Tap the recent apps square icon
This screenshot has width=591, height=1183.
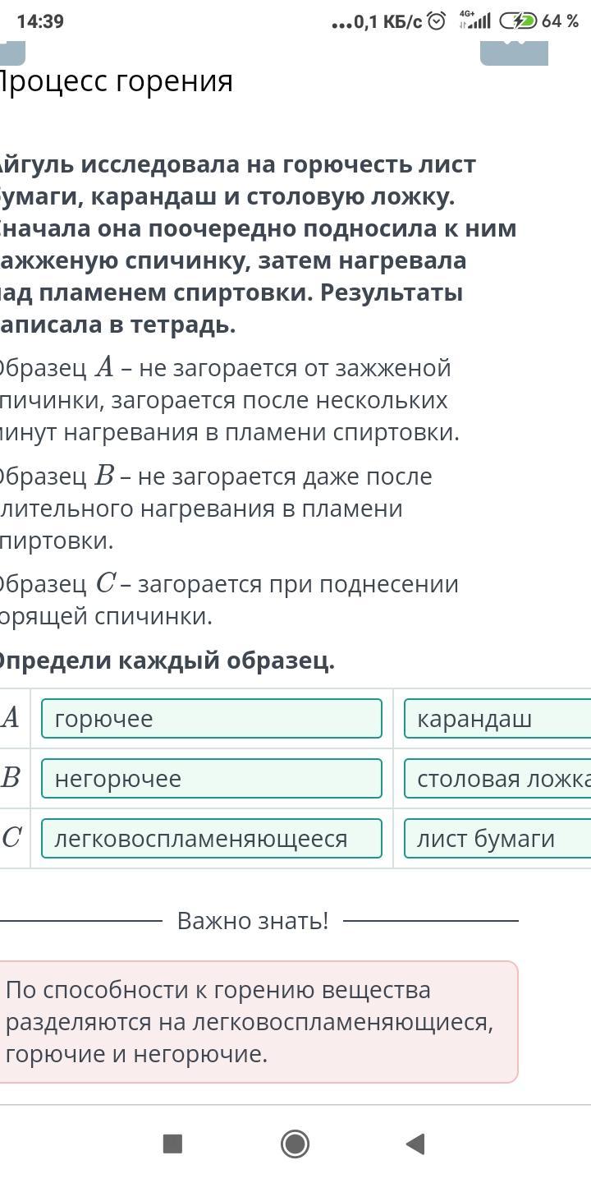[172, 1144]
